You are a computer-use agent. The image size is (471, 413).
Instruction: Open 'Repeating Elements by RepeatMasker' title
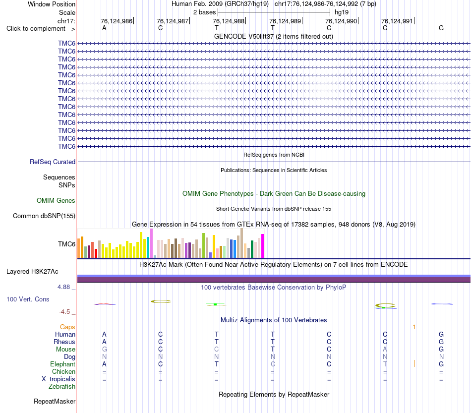pos(274,394)
